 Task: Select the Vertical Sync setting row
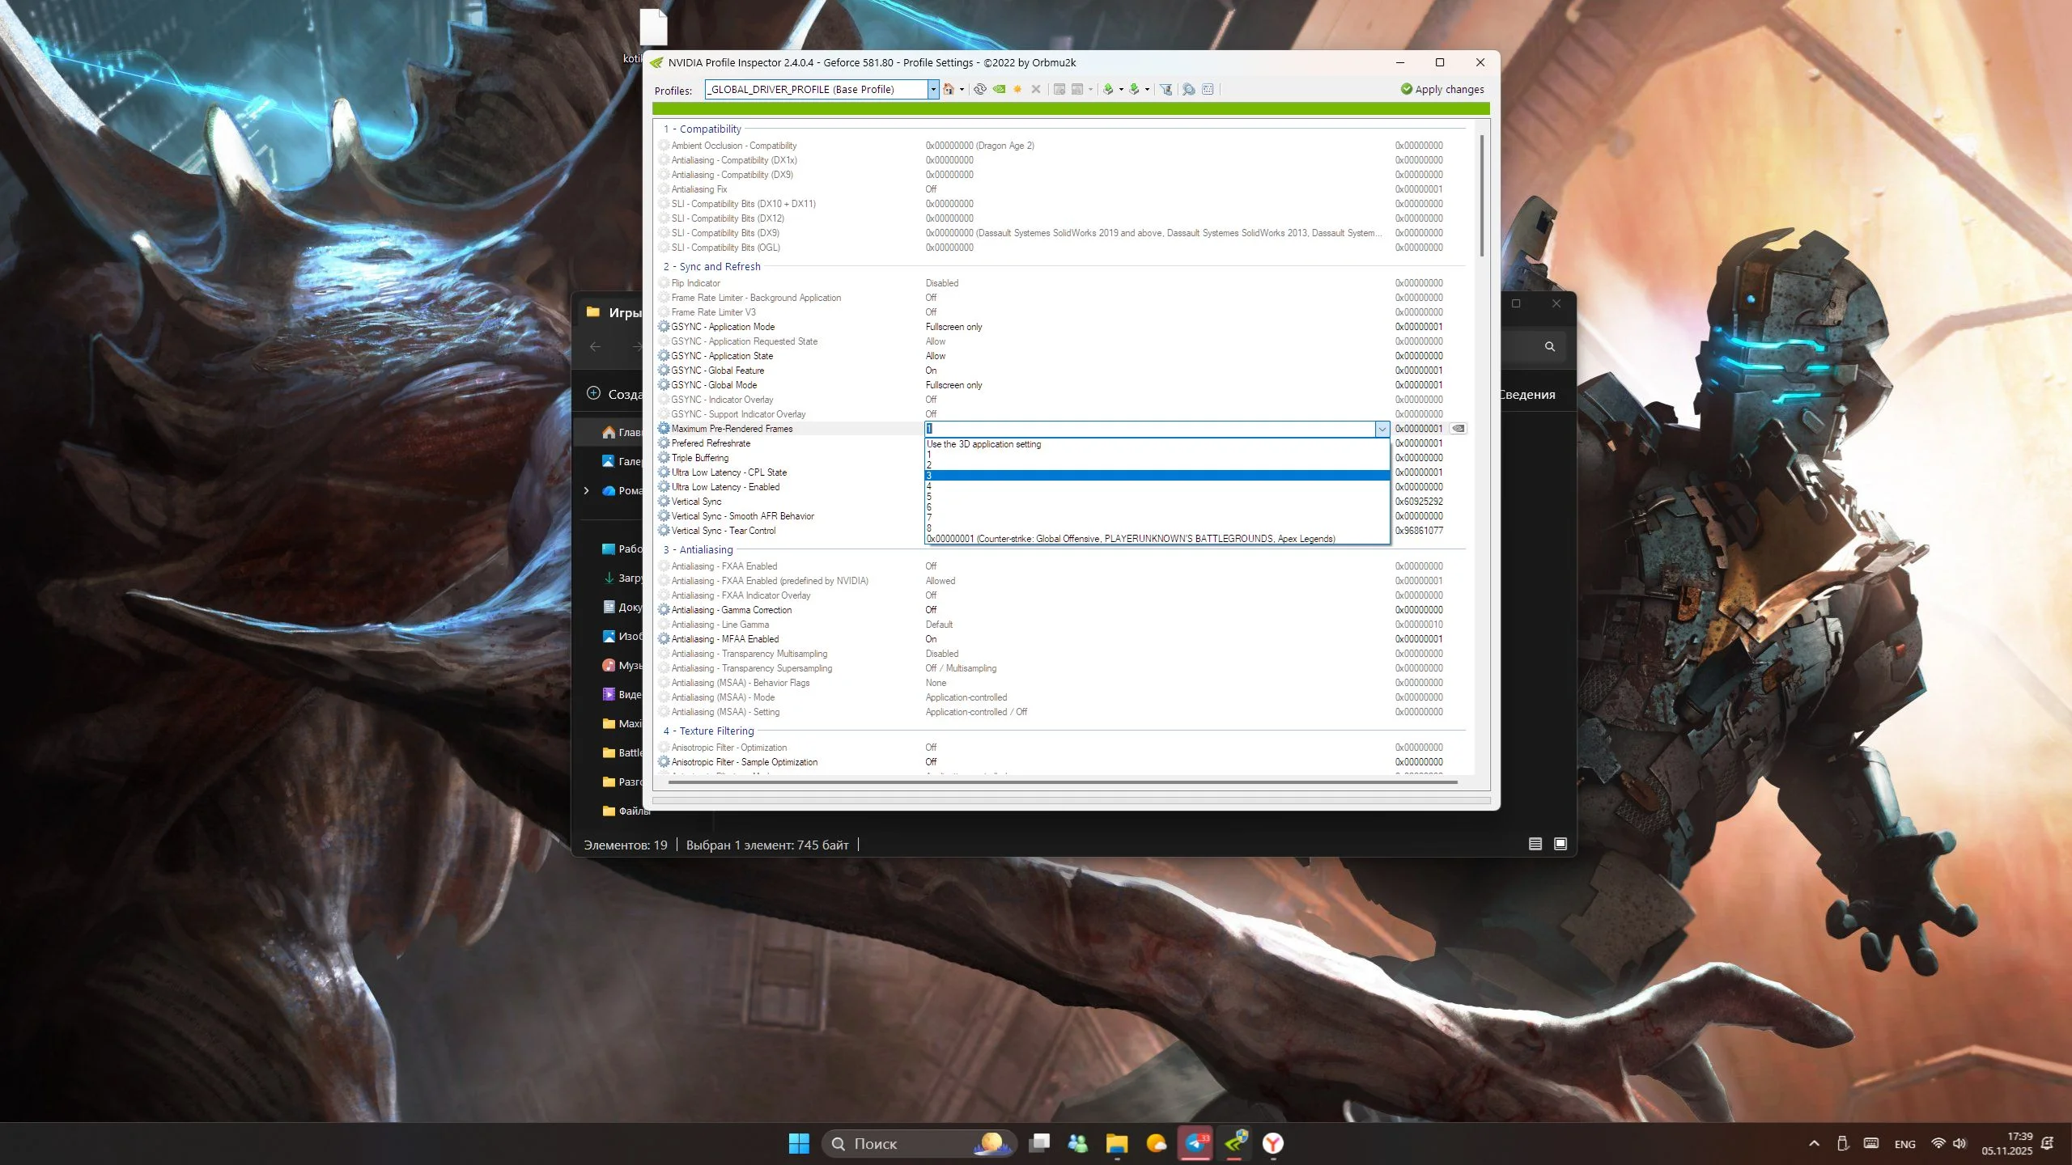[x=696, y=502]
